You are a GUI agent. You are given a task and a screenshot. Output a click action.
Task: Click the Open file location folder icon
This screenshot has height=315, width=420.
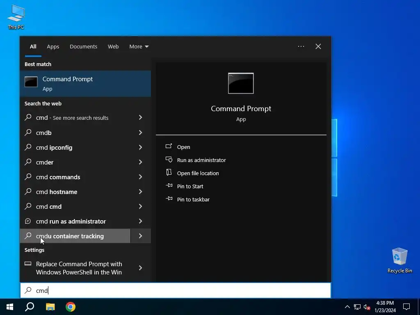click(x=169, y=172)
